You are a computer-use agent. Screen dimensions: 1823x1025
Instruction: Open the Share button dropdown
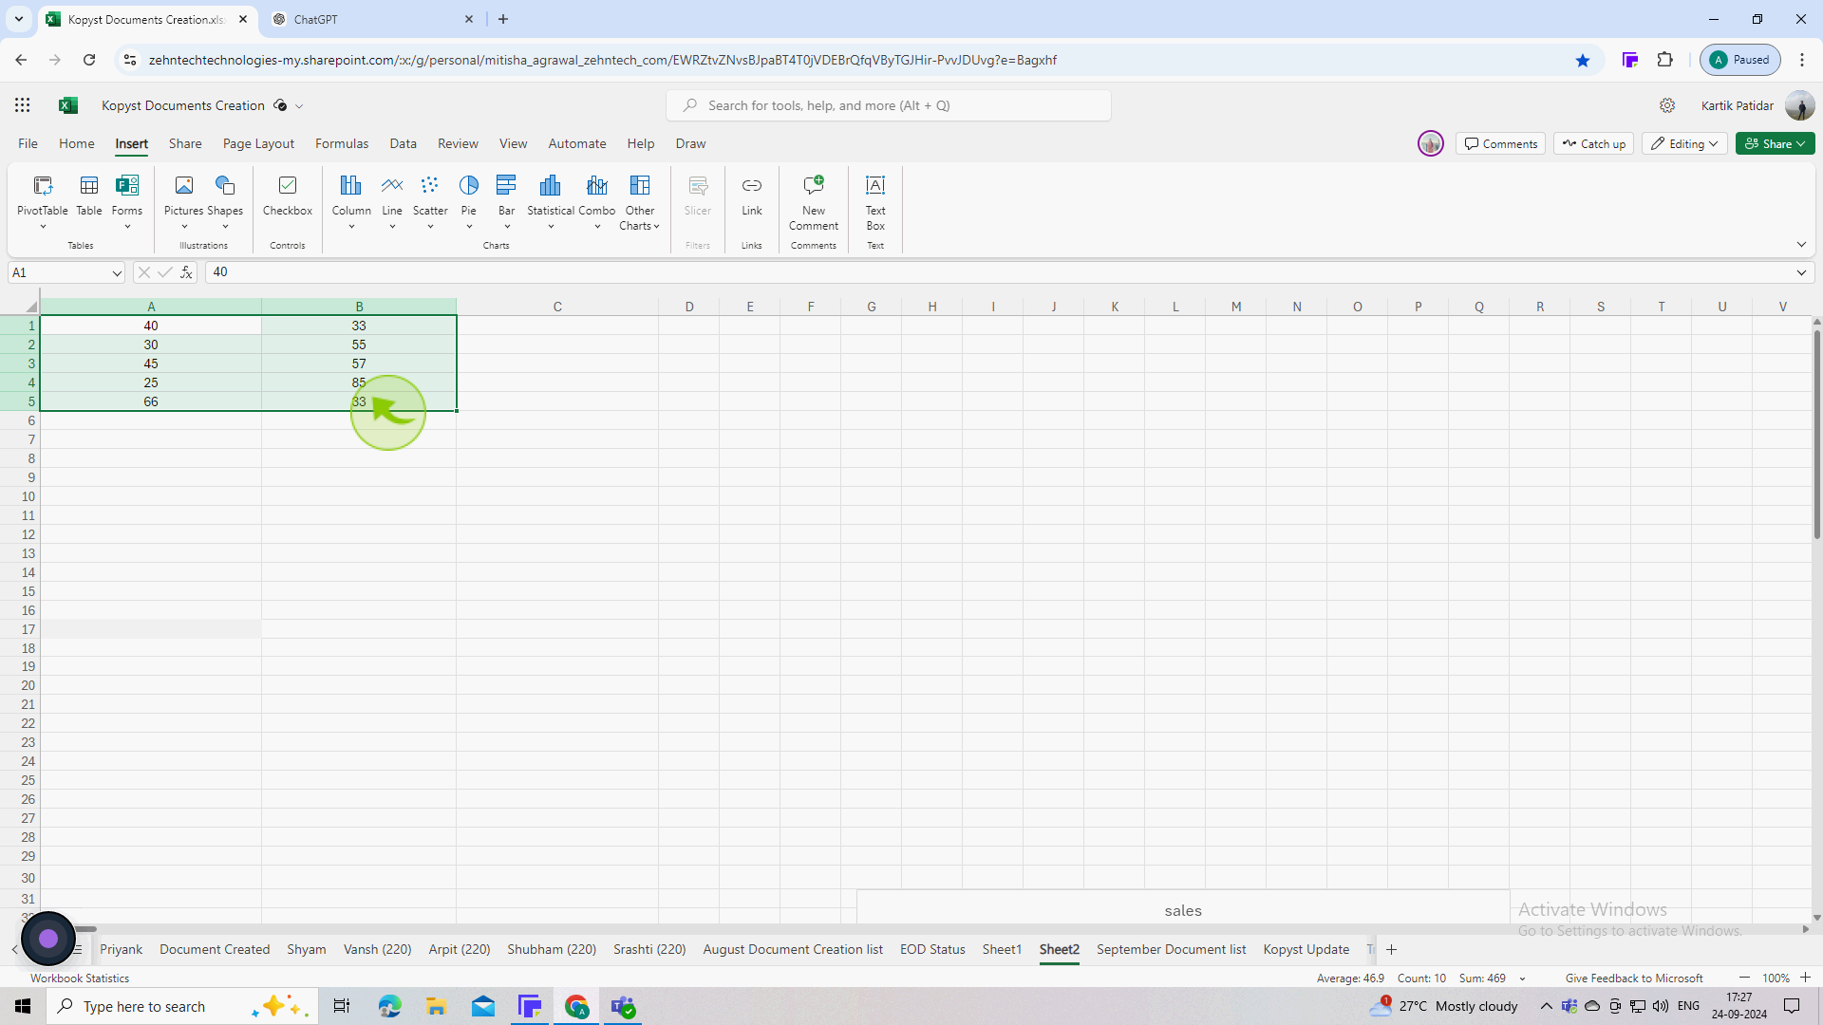1776,143
